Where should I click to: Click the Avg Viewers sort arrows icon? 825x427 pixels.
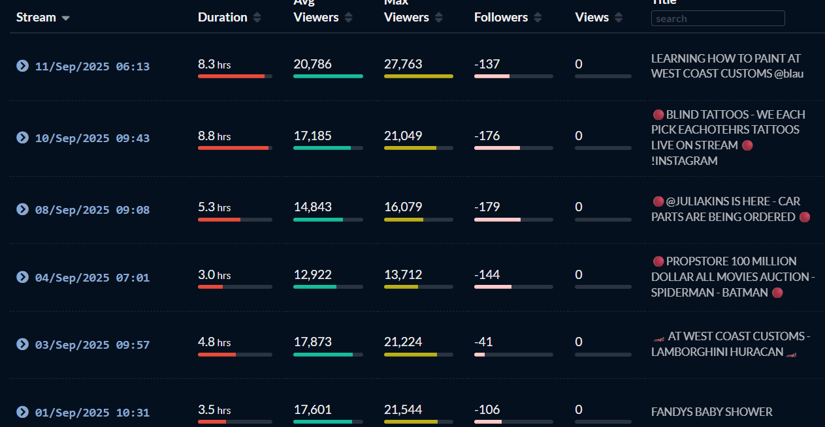click(x=349, y=18)
